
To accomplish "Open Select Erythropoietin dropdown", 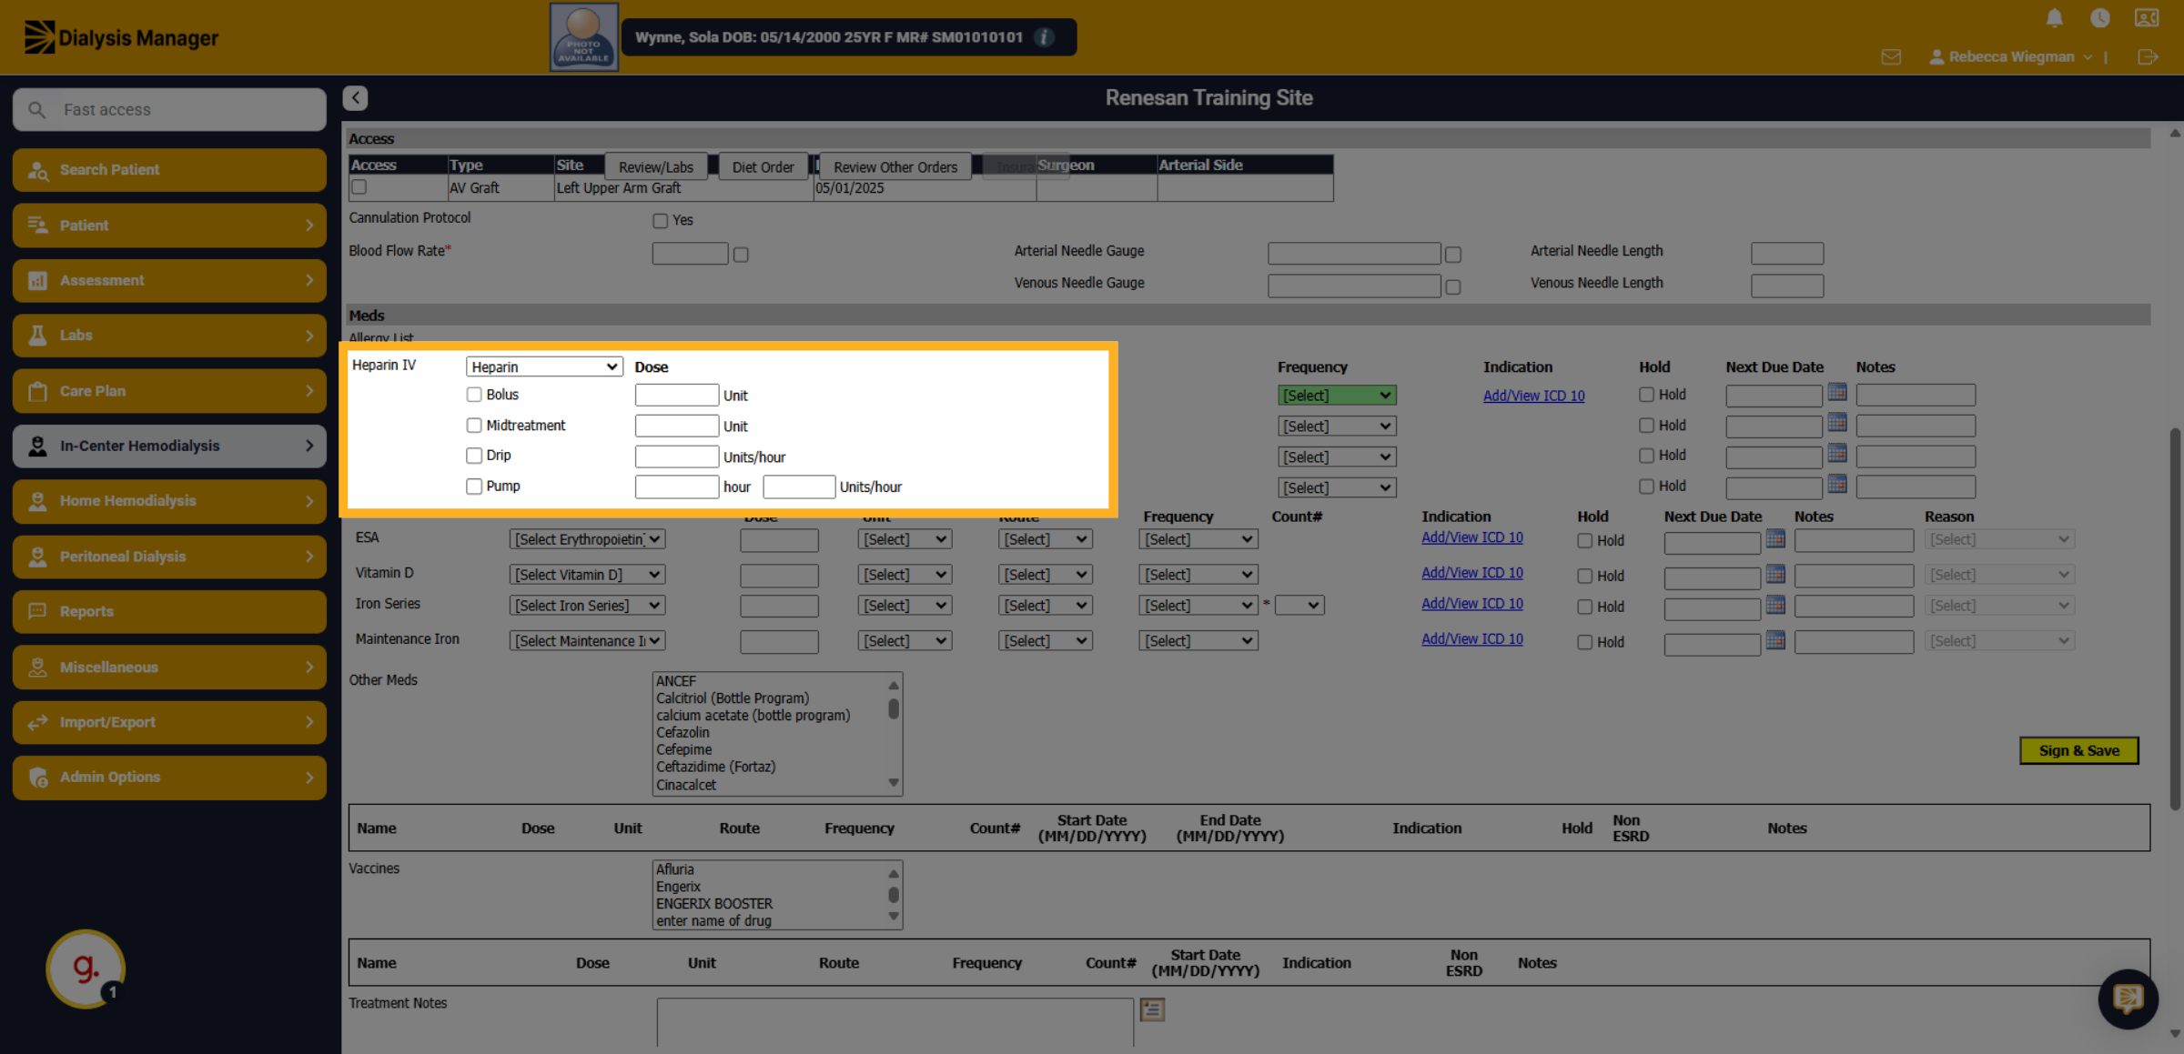I will pyautogui.click(x=587, y=539).
